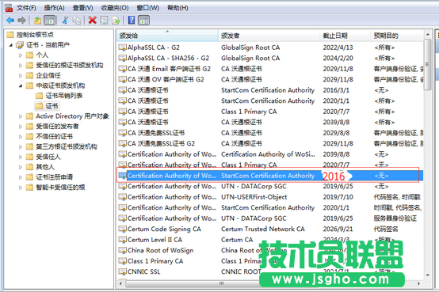Image resolution: width=439 pixels, height=292 pixels.
Task: Select the 智能卡受信任的根 tree item
Action: (x=60, y=187)
